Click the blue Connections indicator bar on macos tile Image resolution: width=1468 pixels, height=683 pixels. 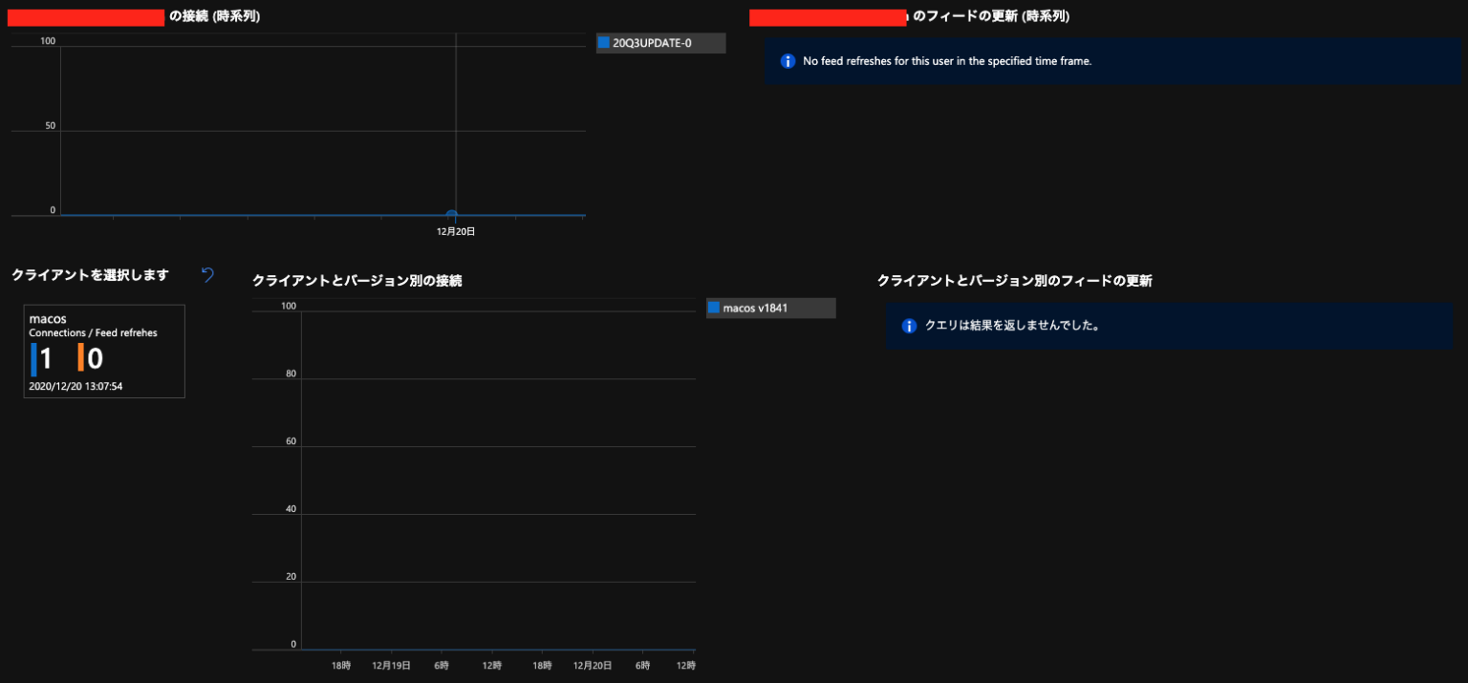pos(33,358)
